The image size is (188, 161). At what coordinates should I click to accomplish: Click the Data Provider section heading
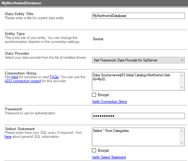[17, 53]
